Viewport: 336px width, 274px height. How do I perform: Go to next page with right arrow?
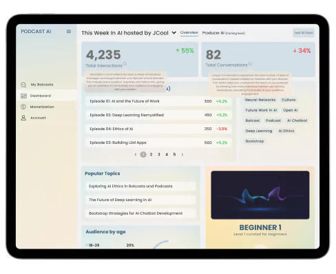coord(182,155)
